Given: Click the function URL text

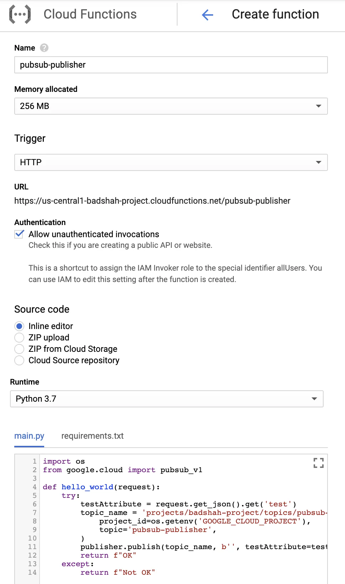Looking at the screenshot, I should 152,201.
